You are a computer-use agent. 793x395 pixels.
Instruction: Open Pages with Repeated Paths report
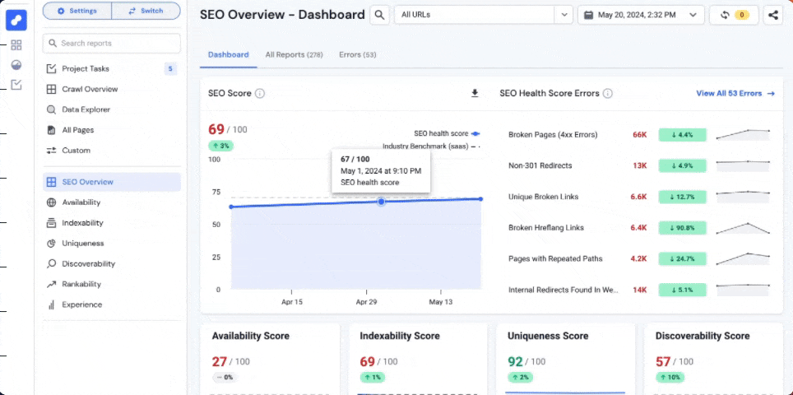point(555,258)
